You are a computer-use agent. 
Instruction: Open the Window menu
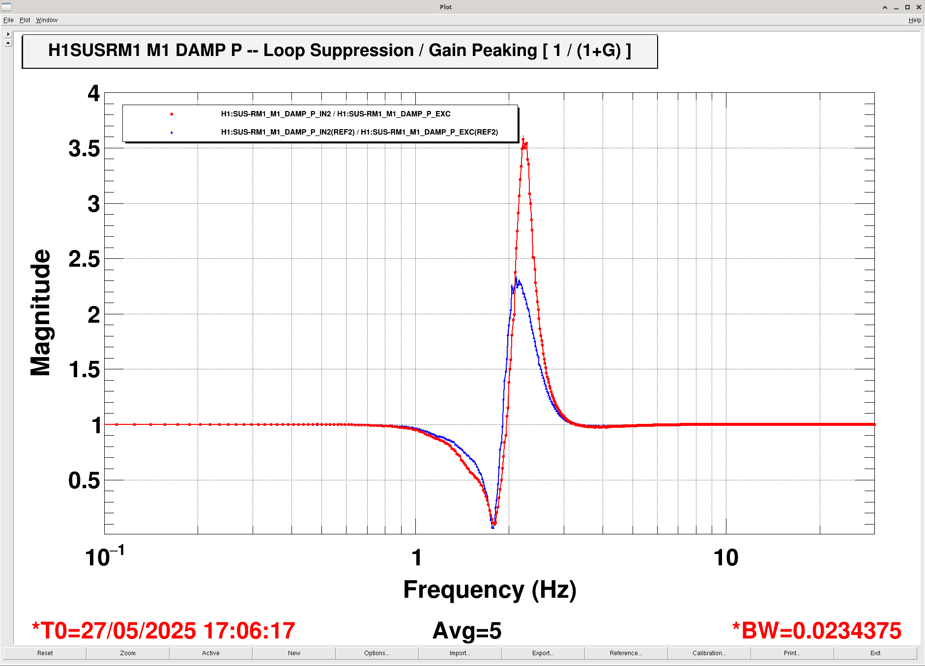[47, 20]
